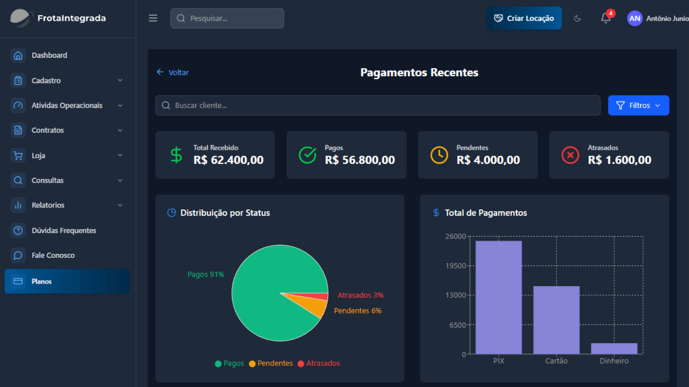Viewport: 689px width, 387px height.
Task: Click the Dúvidas Frequentes help icon
Action: pyautogui.click(x=18, y=230)
